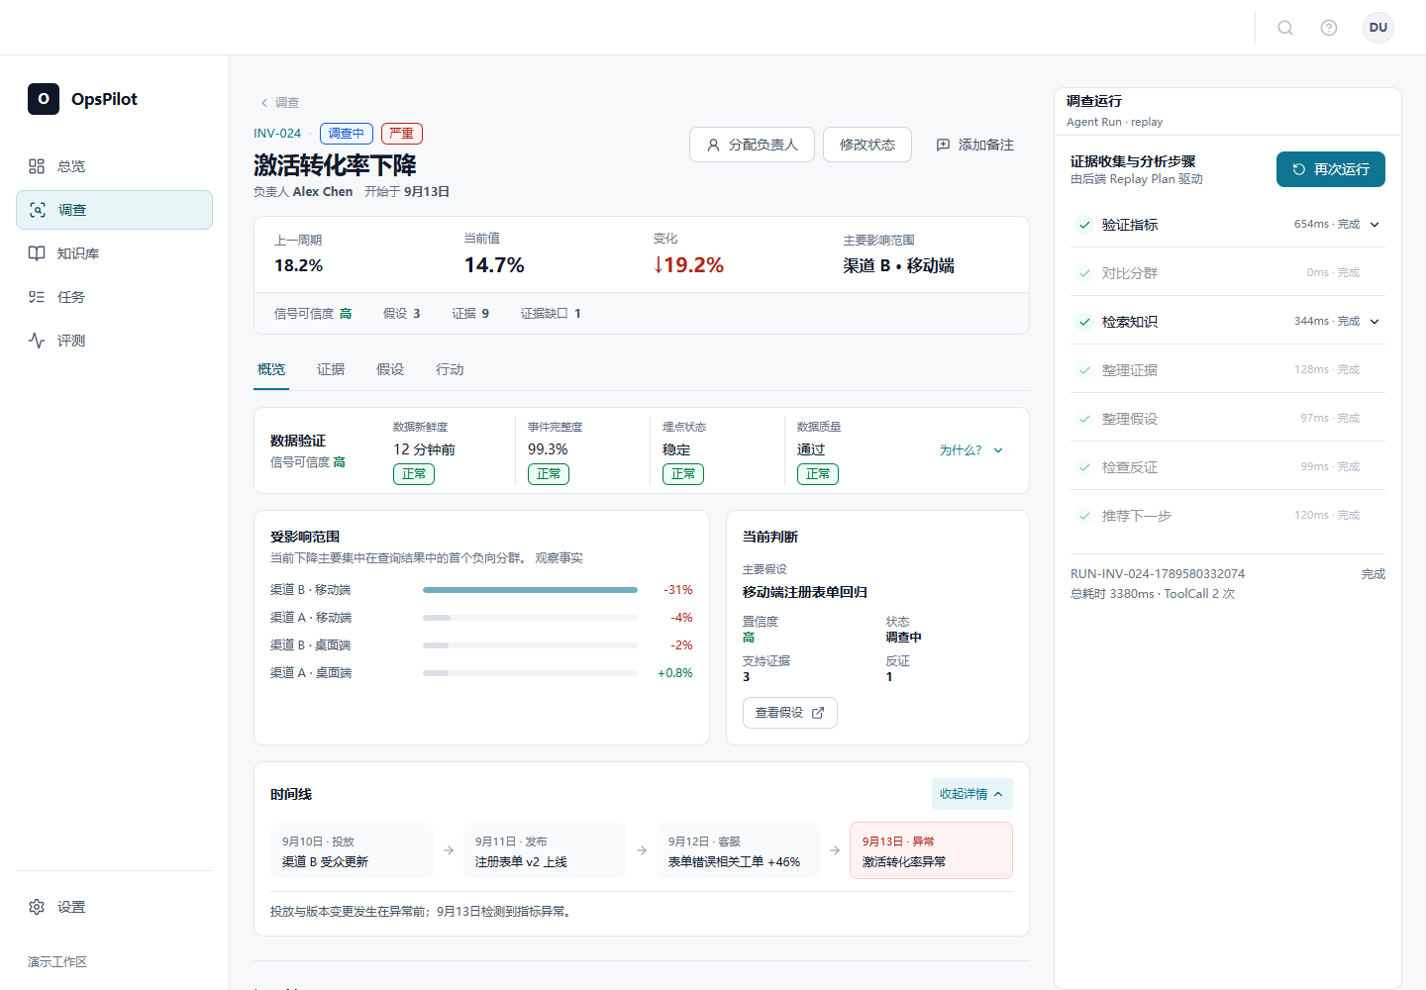This screenshot has height=990, width=1426.
Task: Expand the 验证指标 step details
Action: click(1375, 225)
